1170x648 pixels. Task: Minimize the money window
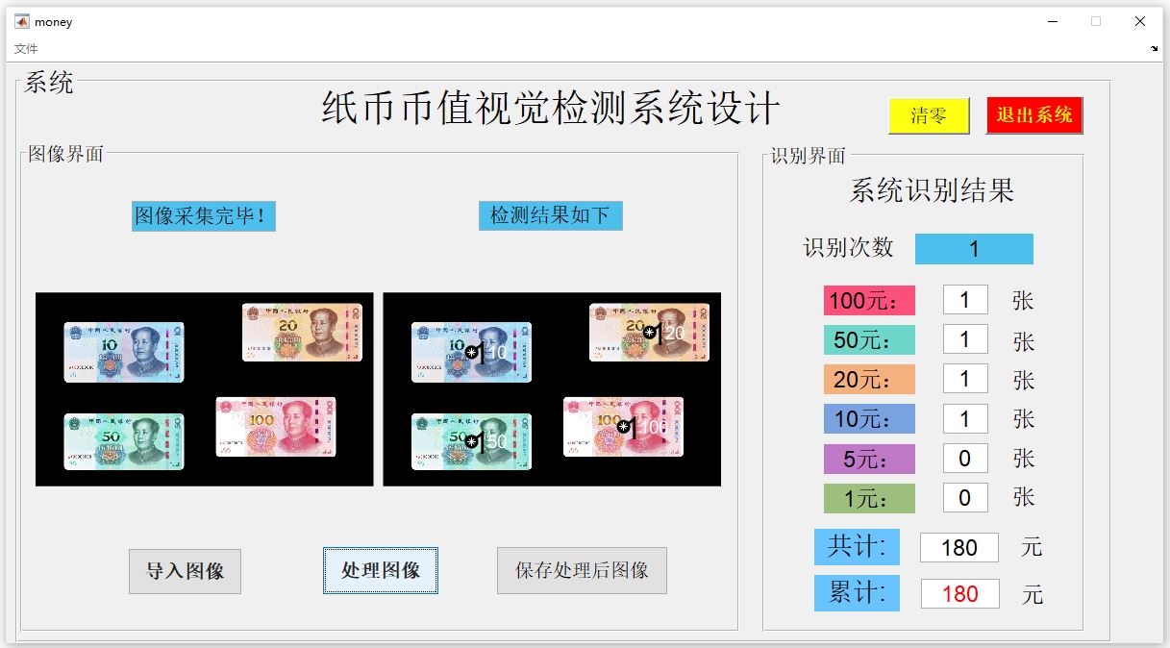[1054, 21]
